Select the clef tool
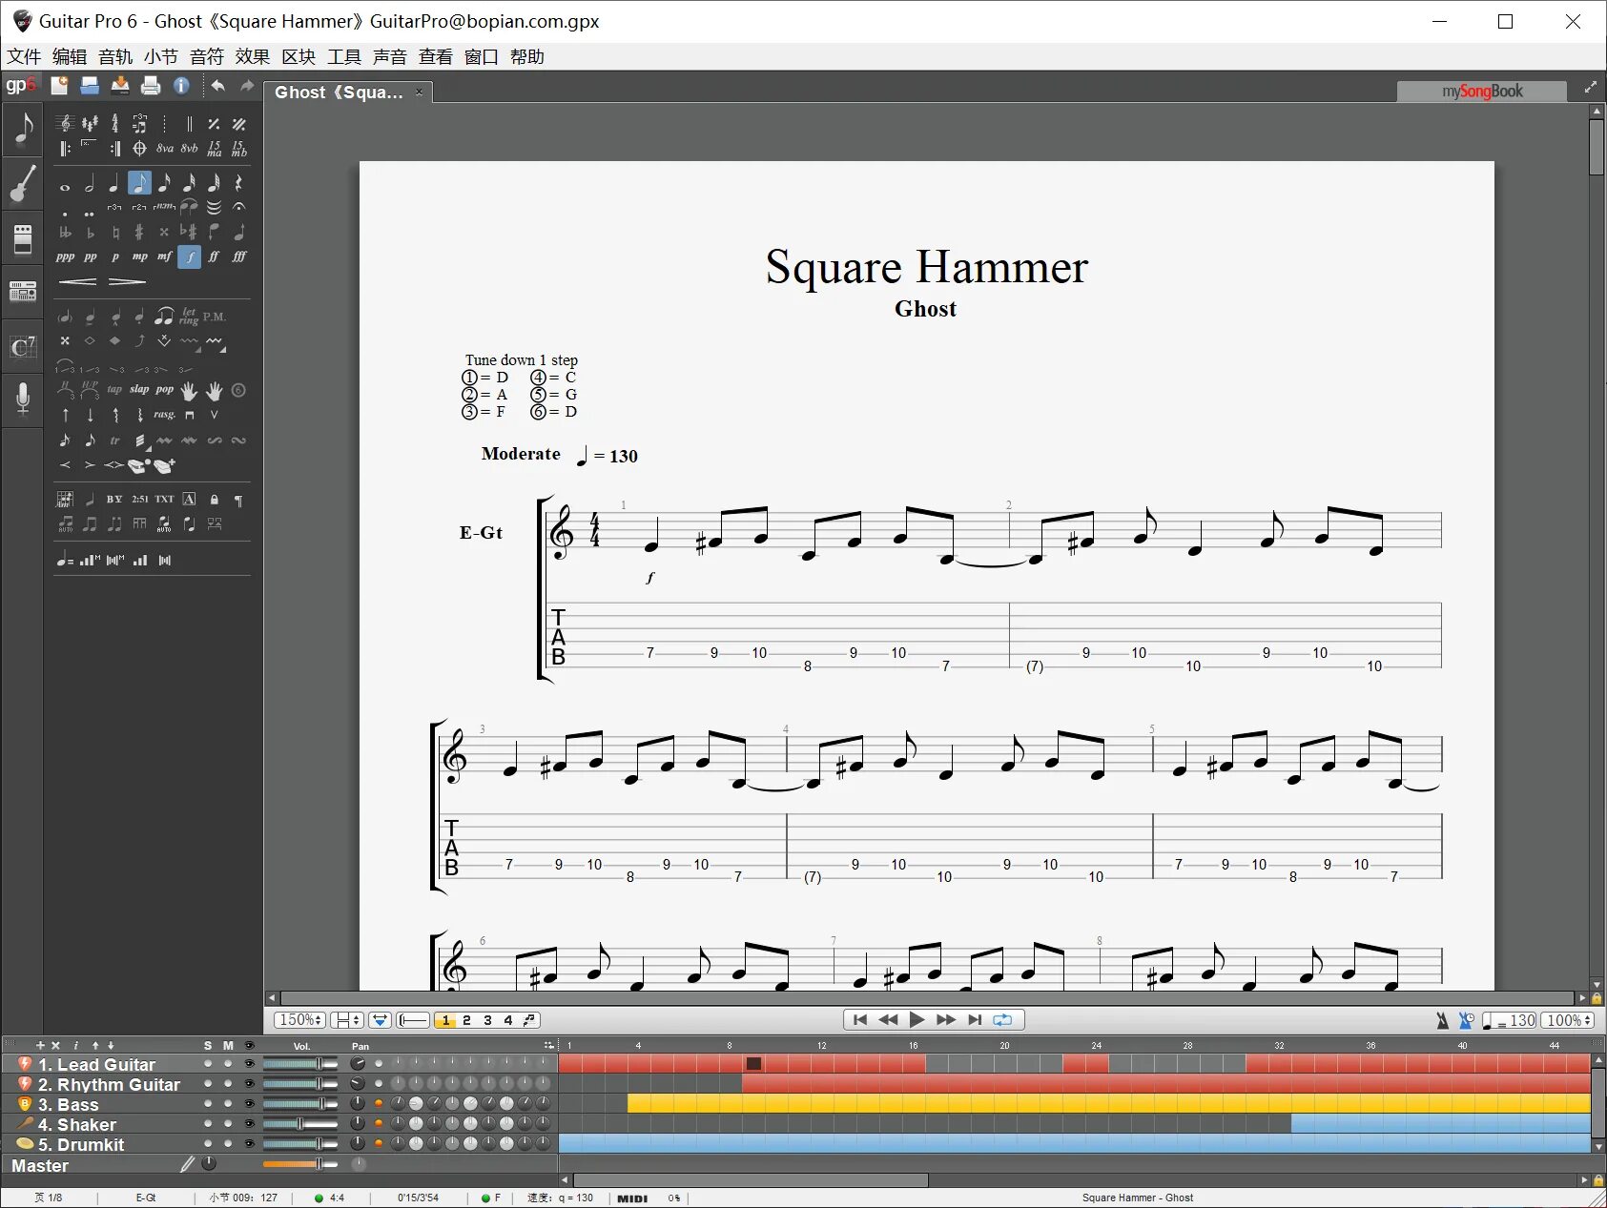 pos(65,123)
